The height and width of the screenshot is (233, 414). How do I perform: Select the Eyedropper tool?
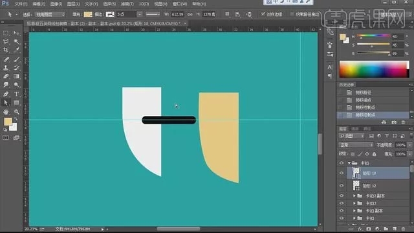(x=16, y=50)
